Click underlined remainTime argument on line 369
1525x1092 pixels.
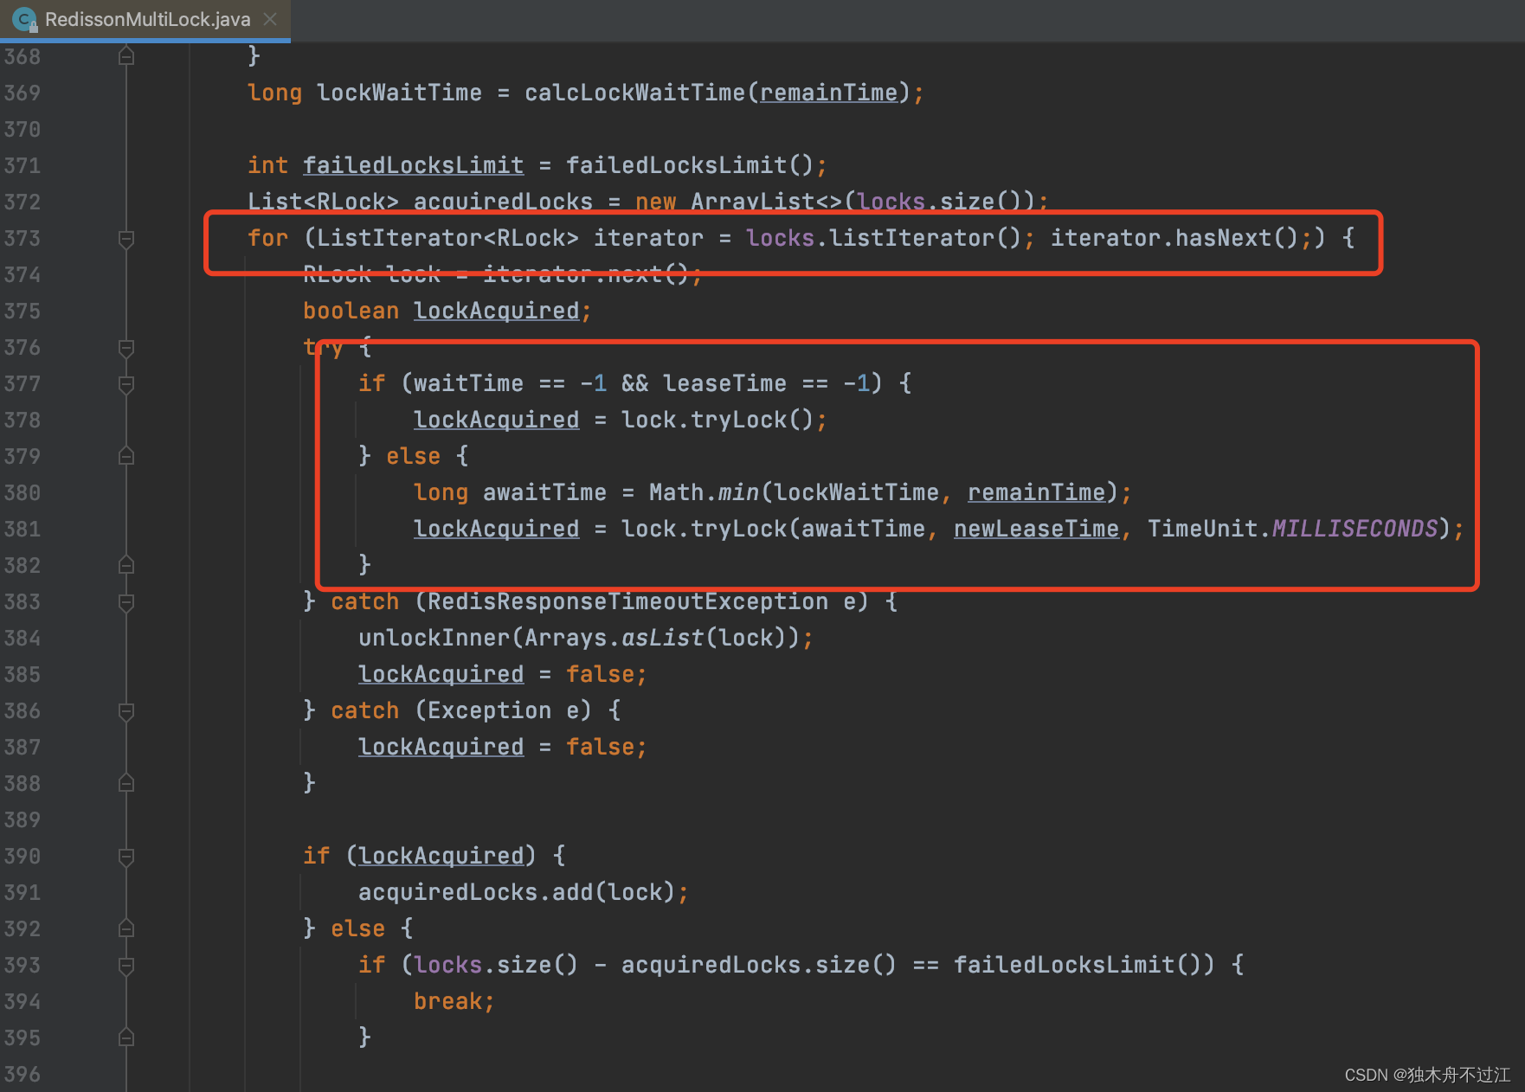829,93
